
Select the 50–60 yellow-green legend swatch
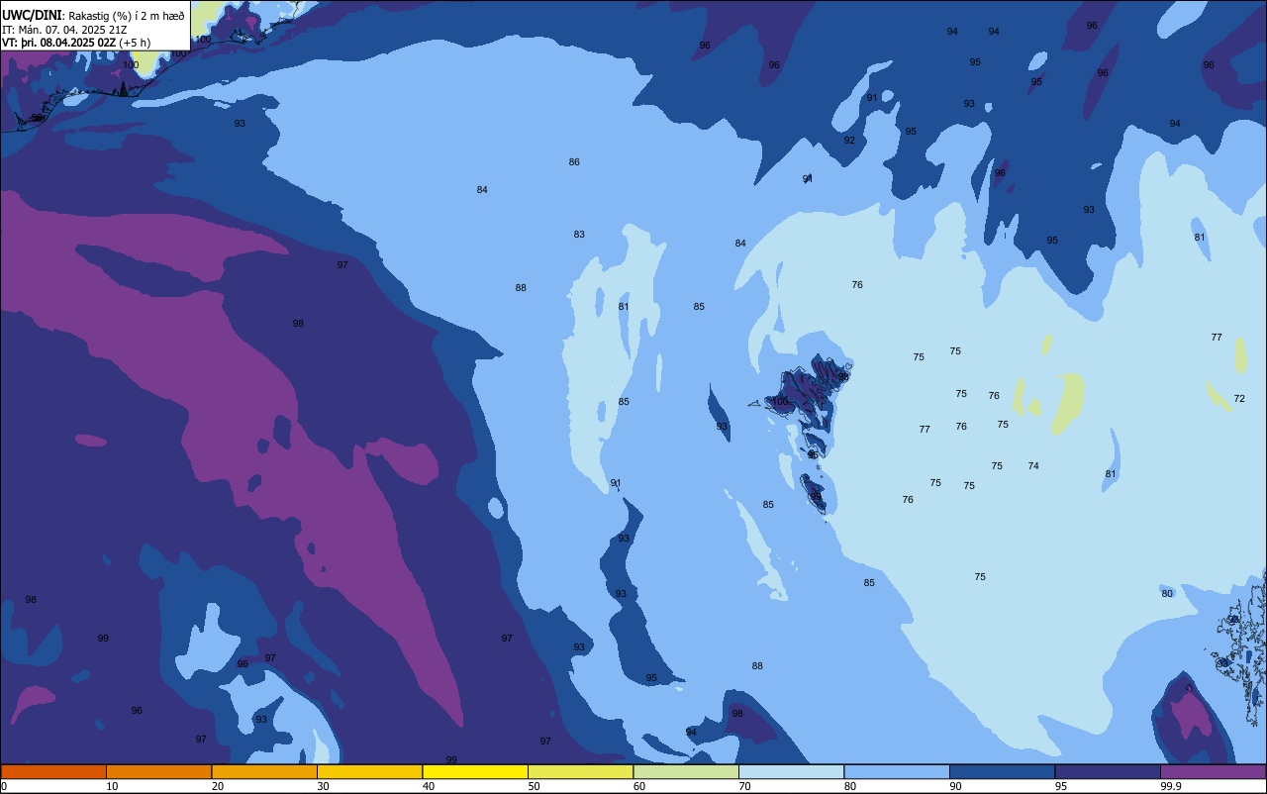click(580, 771)
